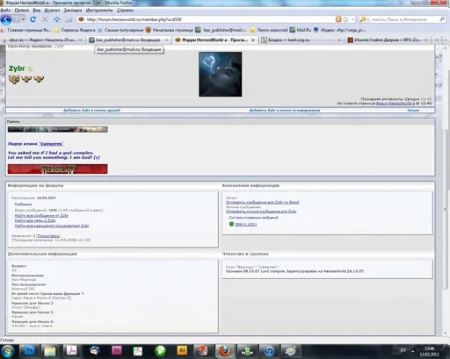The height and width of the screenshot is (359, 450).
Task: Launch Illustrator from the taskbar
Action: 182,351
